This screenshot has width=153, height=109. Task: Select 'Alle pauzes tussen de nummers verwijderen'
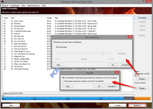(x=63, y=81)
